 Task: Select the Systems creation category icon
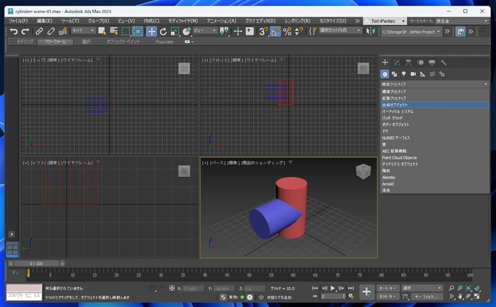(x=442, y=74)
